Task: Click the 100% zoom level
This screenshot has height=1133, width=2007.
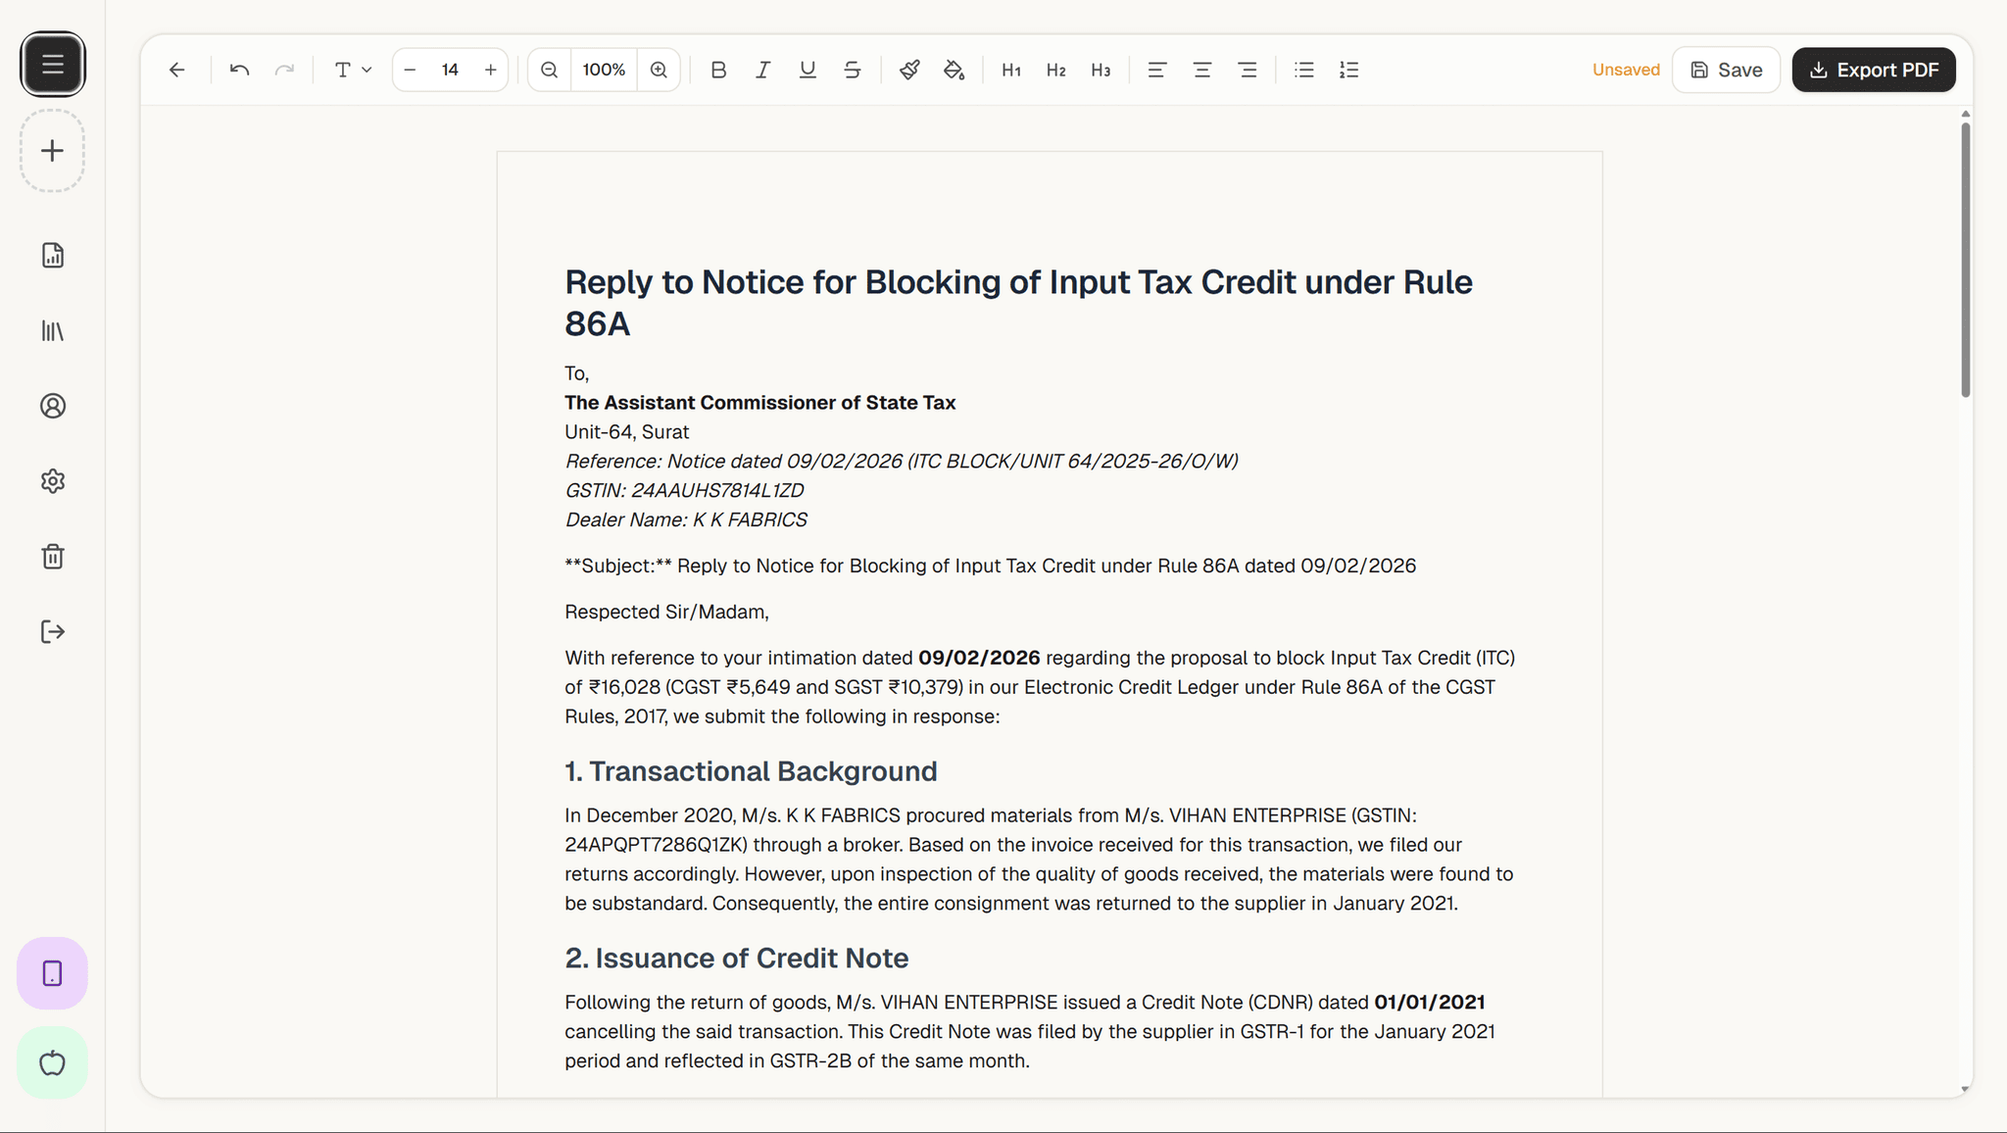Action: pos(604,70)
